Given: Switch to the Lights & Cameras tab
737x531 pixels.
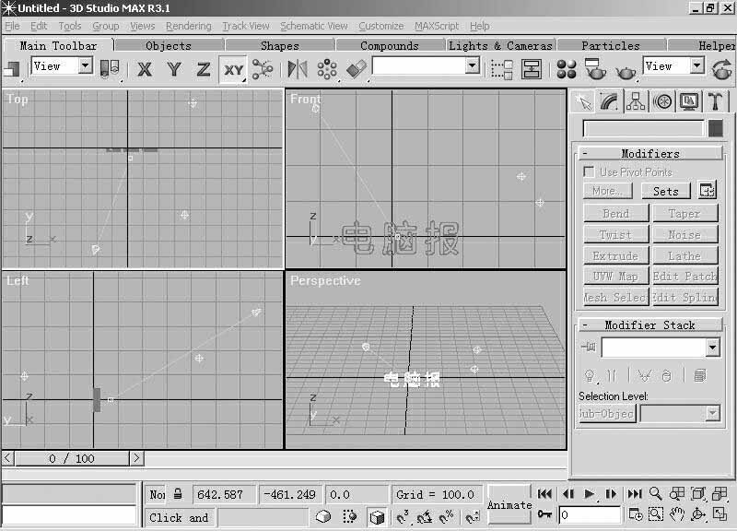Looking at the screenshot, I should [500, 45].
